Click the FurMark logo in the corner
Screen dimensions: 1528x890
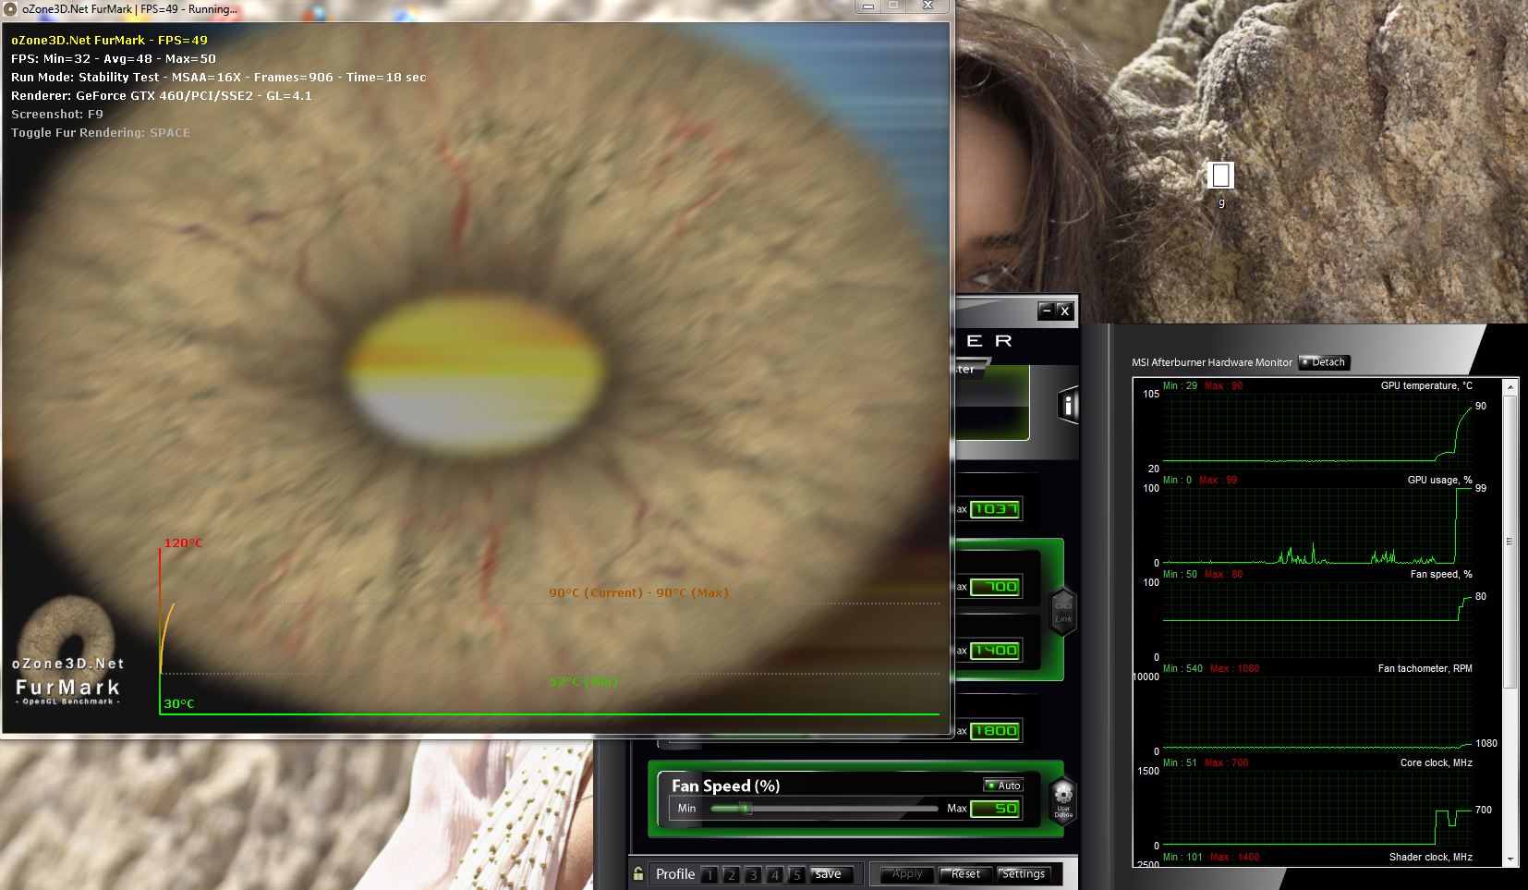click(x=67, y=652)
